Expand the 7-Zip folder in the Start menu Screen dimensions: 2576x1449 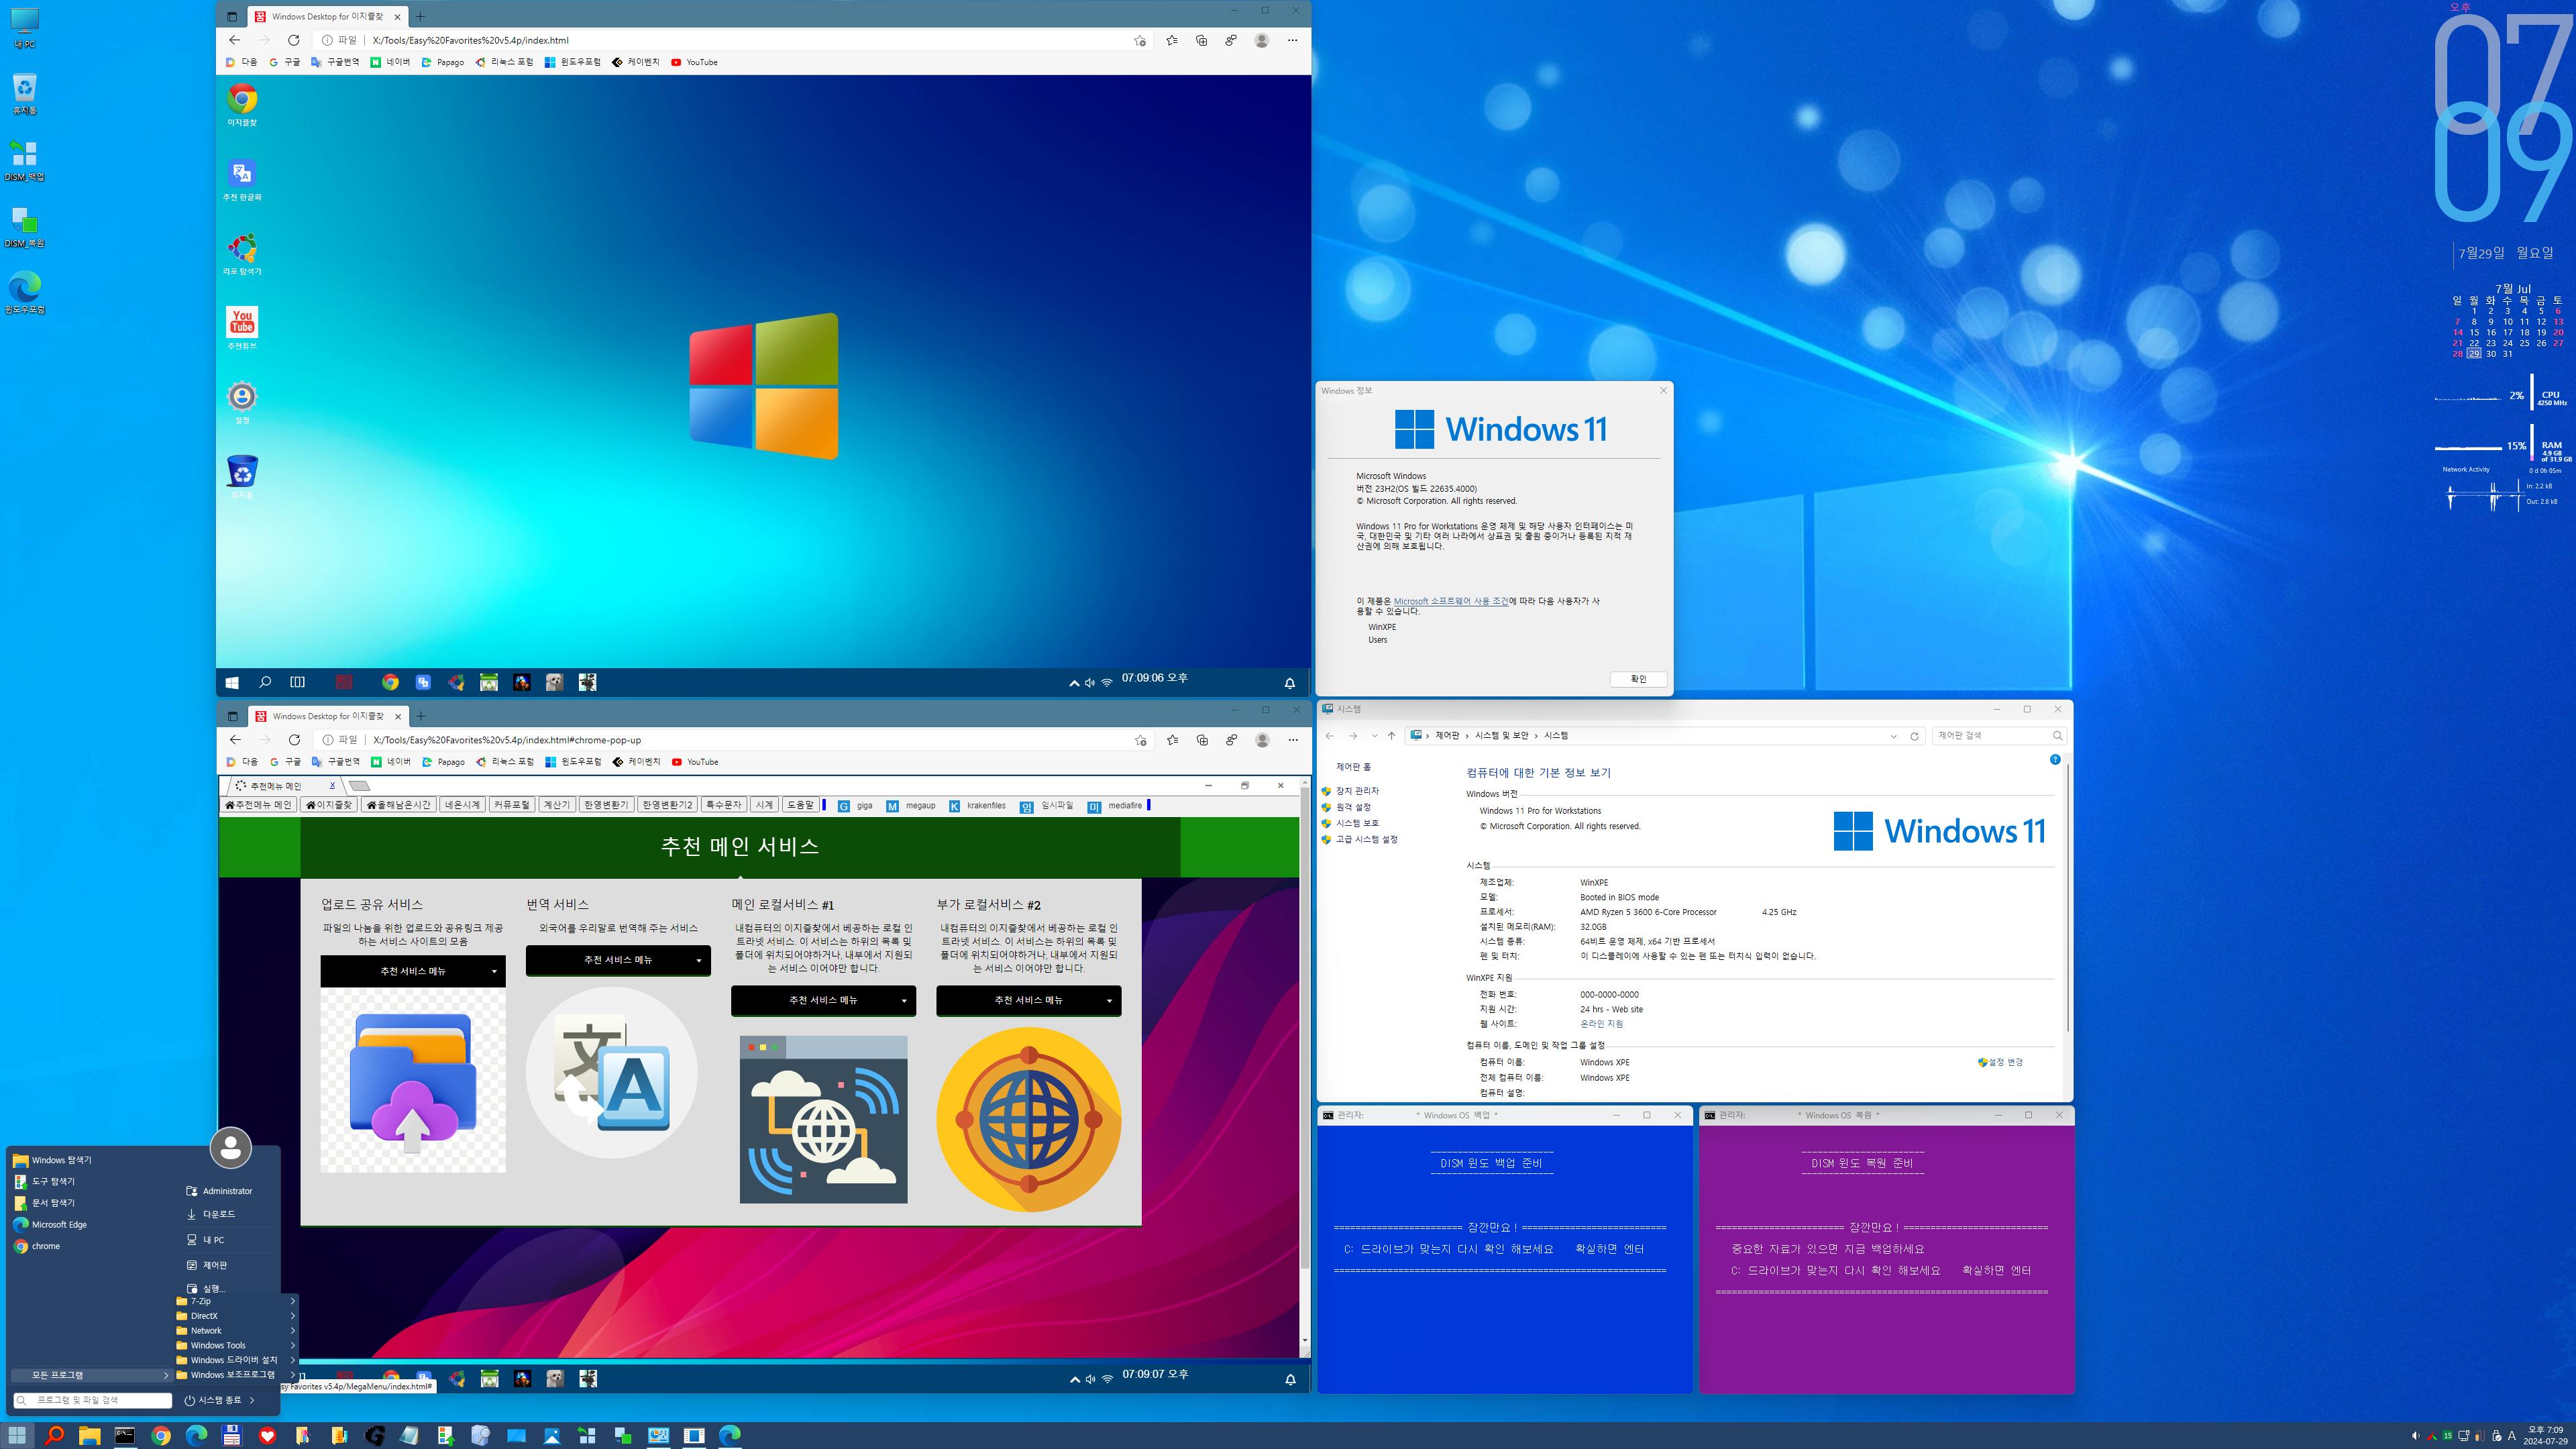(236, 1301)
